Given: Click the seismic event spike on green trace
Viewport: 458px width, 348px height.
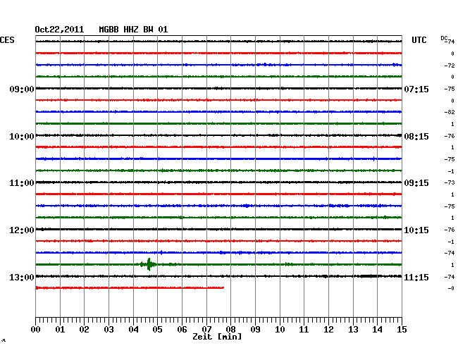Looking at the screenshot, I should 149,264.
